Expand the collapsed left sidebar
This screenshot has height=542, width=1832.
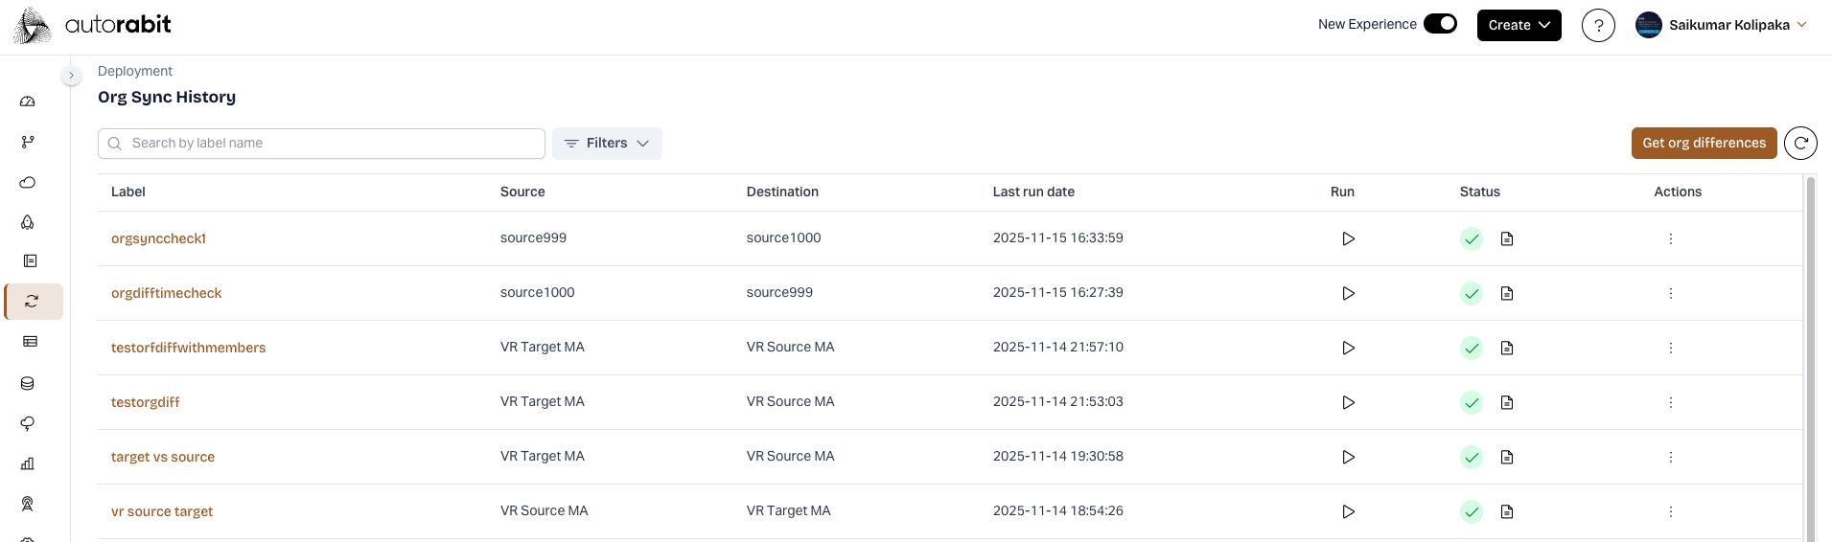pos(71,75)
